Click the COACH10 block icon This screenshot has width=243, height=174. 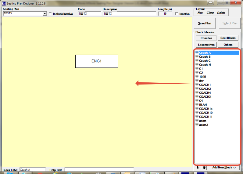(x=197, y=113)
